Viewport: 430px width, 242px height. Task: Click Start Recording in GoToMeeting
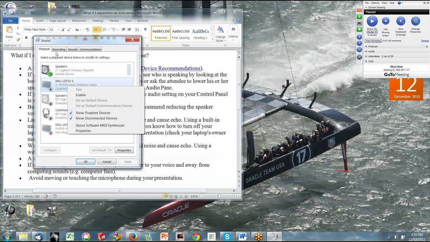point(373,41)
